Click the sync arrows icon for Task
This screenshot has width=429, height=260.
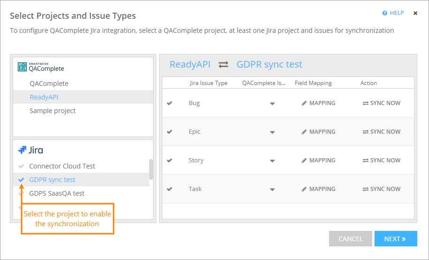point(365,189)
